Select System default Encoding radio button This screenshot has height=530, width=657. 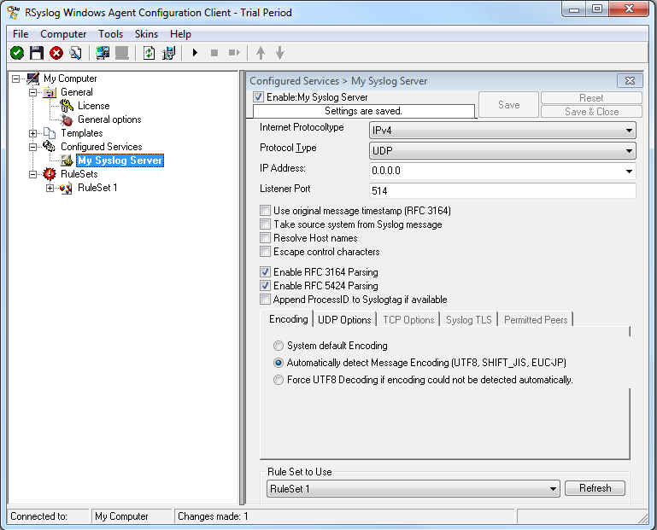click(x=279, y=346)
